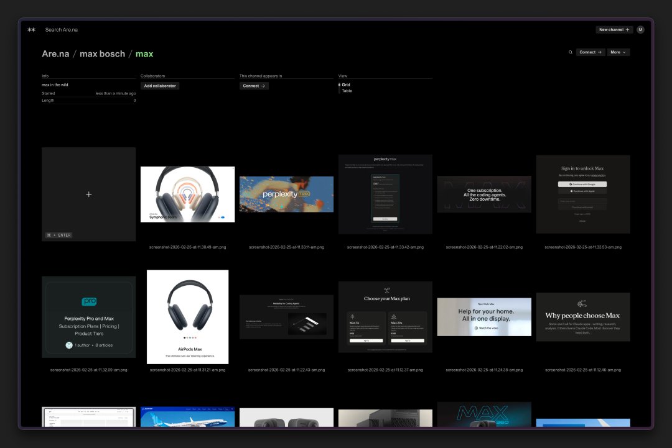
Task: Open the perplexity max banner thumbnail
Action: click(x=286, y=194)
